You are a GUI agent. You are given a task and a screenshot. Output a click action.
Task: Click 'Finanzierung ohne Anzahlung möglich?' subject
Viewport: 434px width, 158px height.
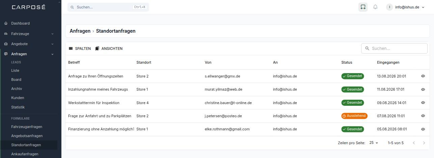point(101,129)
